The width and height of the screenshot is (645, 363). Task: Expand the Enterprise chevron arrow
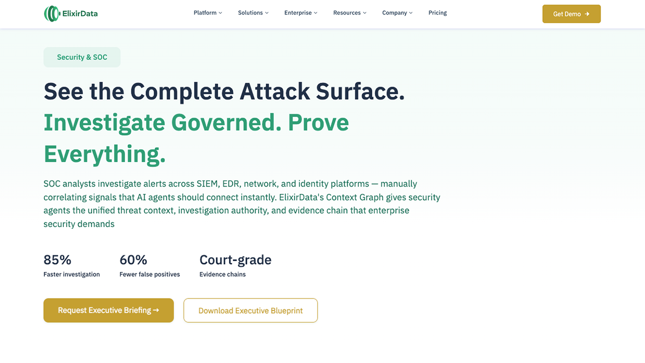coord(315,13)
